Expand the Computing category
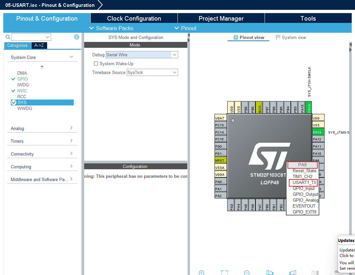Viewport: 355px width, 275px height. click(x=42, y=167)
